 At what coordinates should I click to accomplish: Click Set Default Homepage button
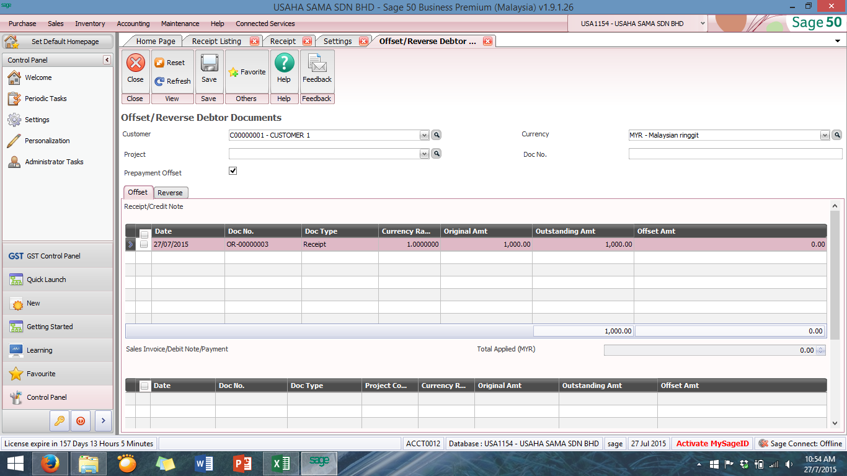click(x=58, y=42)
